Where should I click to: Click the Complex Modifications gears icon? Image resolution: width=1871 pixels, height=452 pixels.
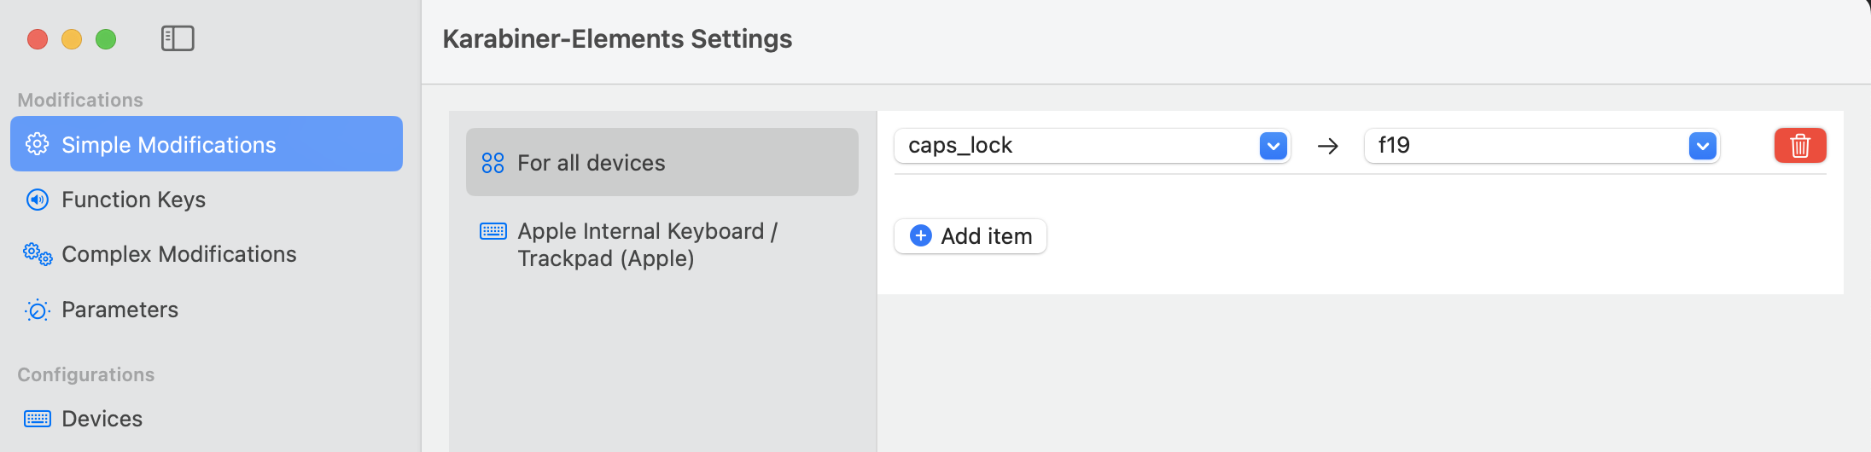point(38,254)
